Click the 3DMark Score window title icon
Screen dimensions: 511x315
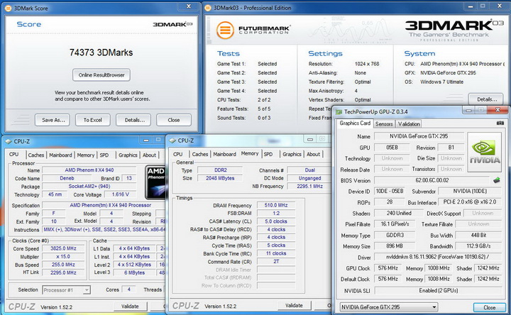pos(8,8)
